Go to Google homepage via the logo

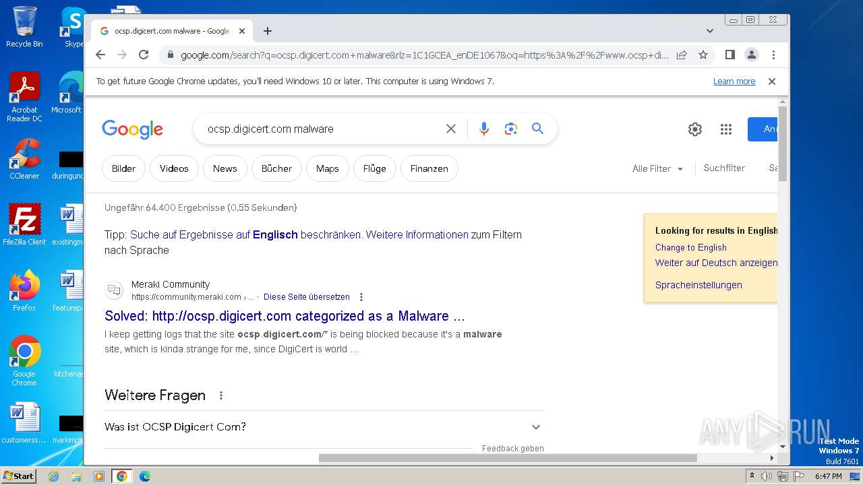(x=132, y=129)
